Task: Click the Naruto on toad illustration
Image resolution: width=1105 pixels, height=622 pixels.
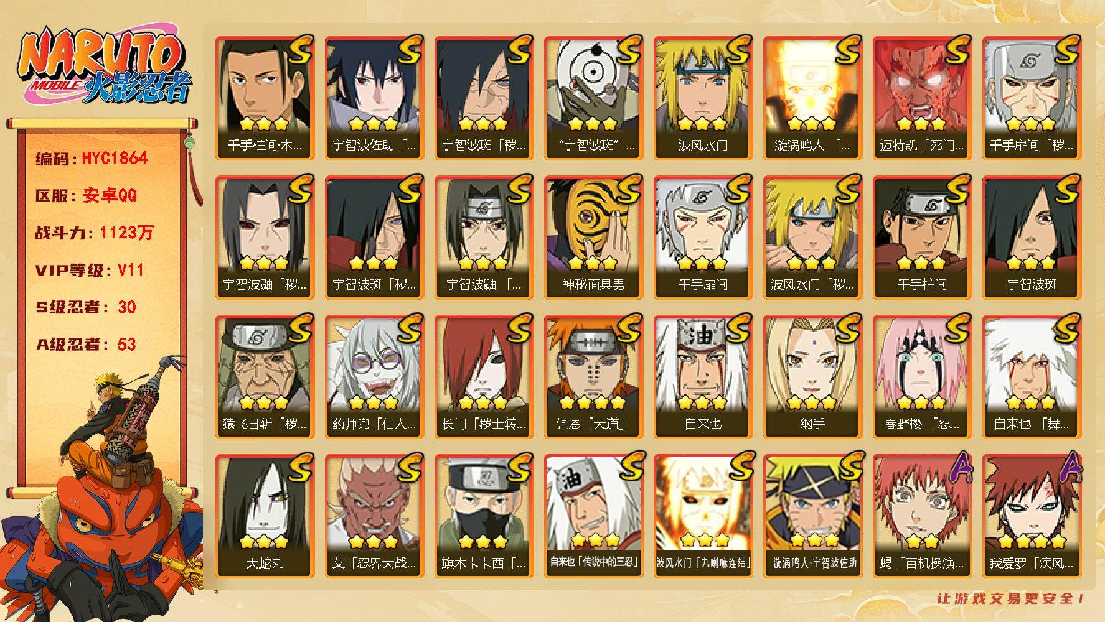Action: (x=103, y=488)
